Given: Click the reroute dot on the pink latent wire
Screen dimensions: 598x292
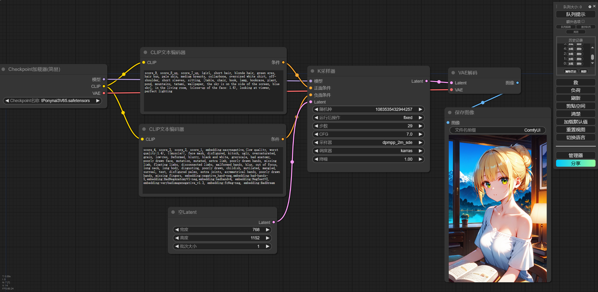Looking at the screenshot, I should pyautogui.click(x=292, y=162).
